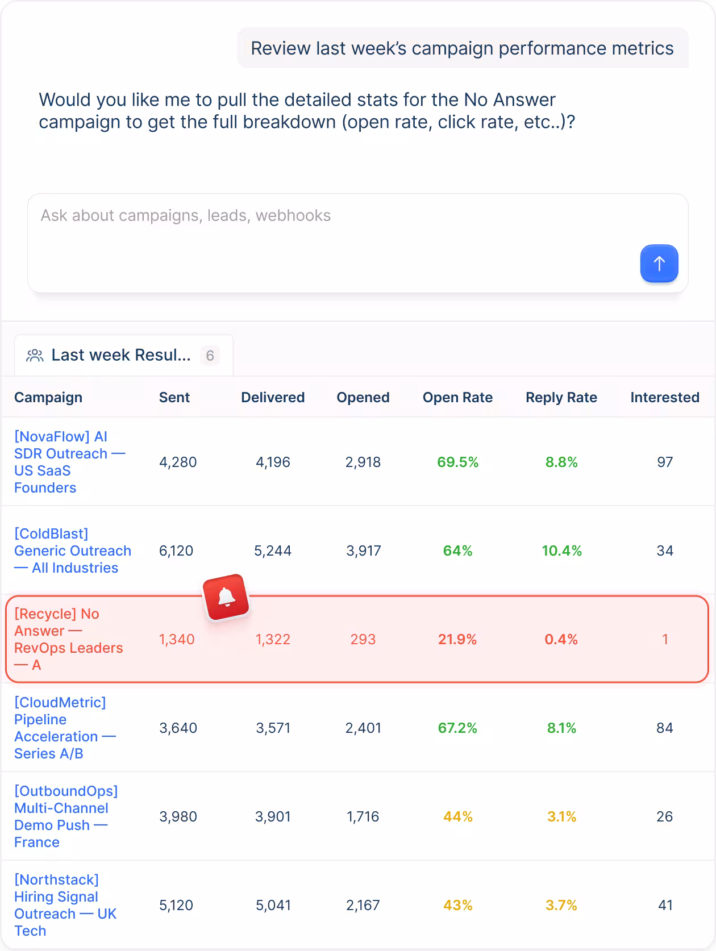Viewport: 716px width, 951px height.
Task: Click the red bell alert icon
Action: [x=226, y=597]
